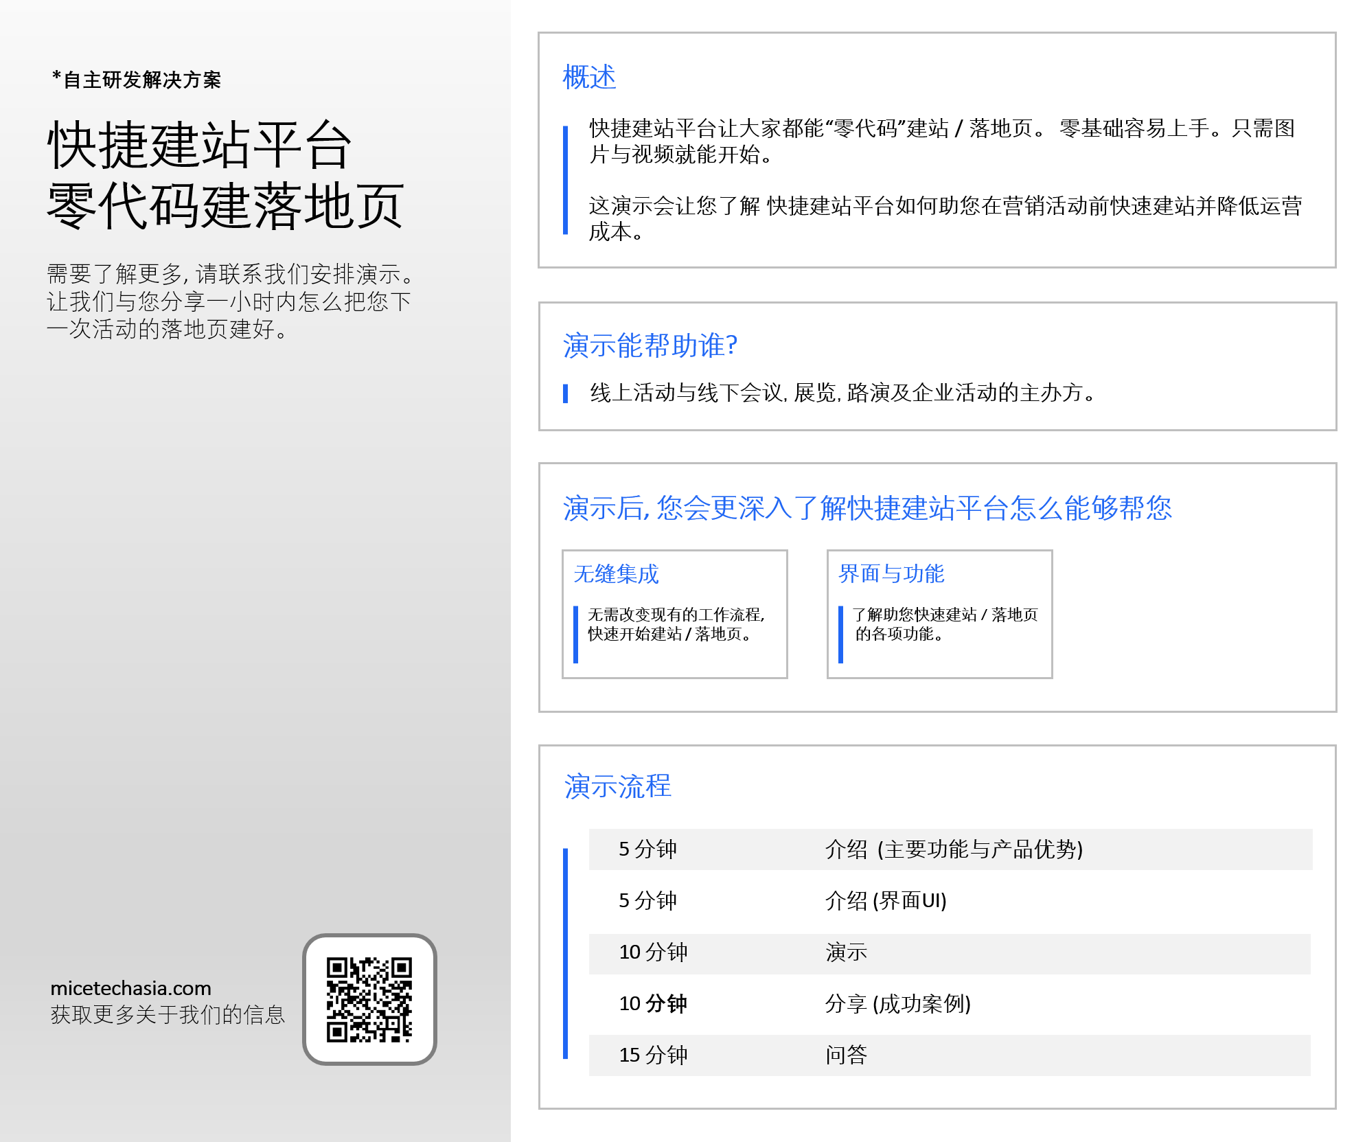Screen dimensions: 1354x1142
Task: Click the 10 分钟 演示 row
Action: click(x=950, y=953)
